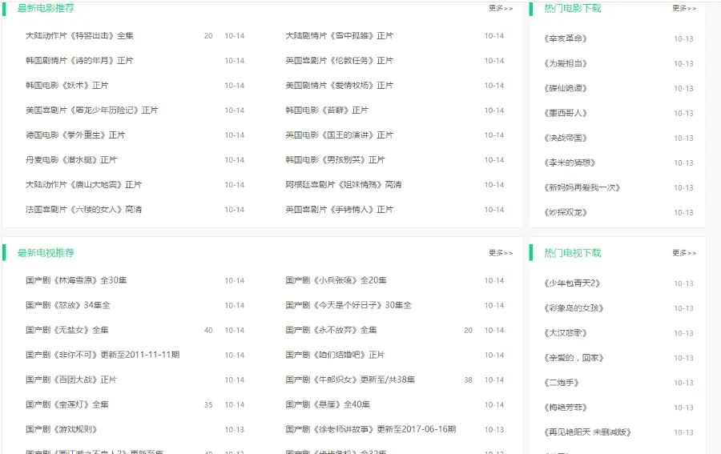Open 阿根廷喜剧片《姐妹情殇》高清

tap(344, 185)
